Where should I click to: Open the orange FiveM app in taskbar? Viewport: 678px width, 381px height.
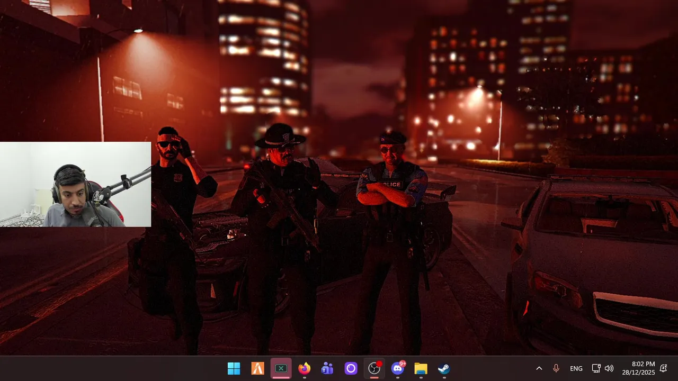coord(257,368)
